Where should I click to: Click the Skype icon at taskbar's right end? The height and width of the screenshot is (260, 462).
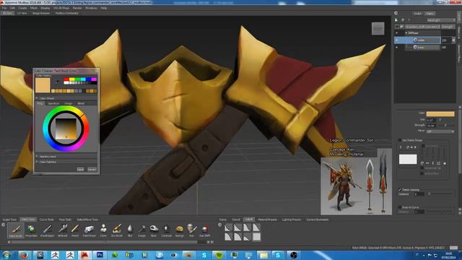click(277, 255)
